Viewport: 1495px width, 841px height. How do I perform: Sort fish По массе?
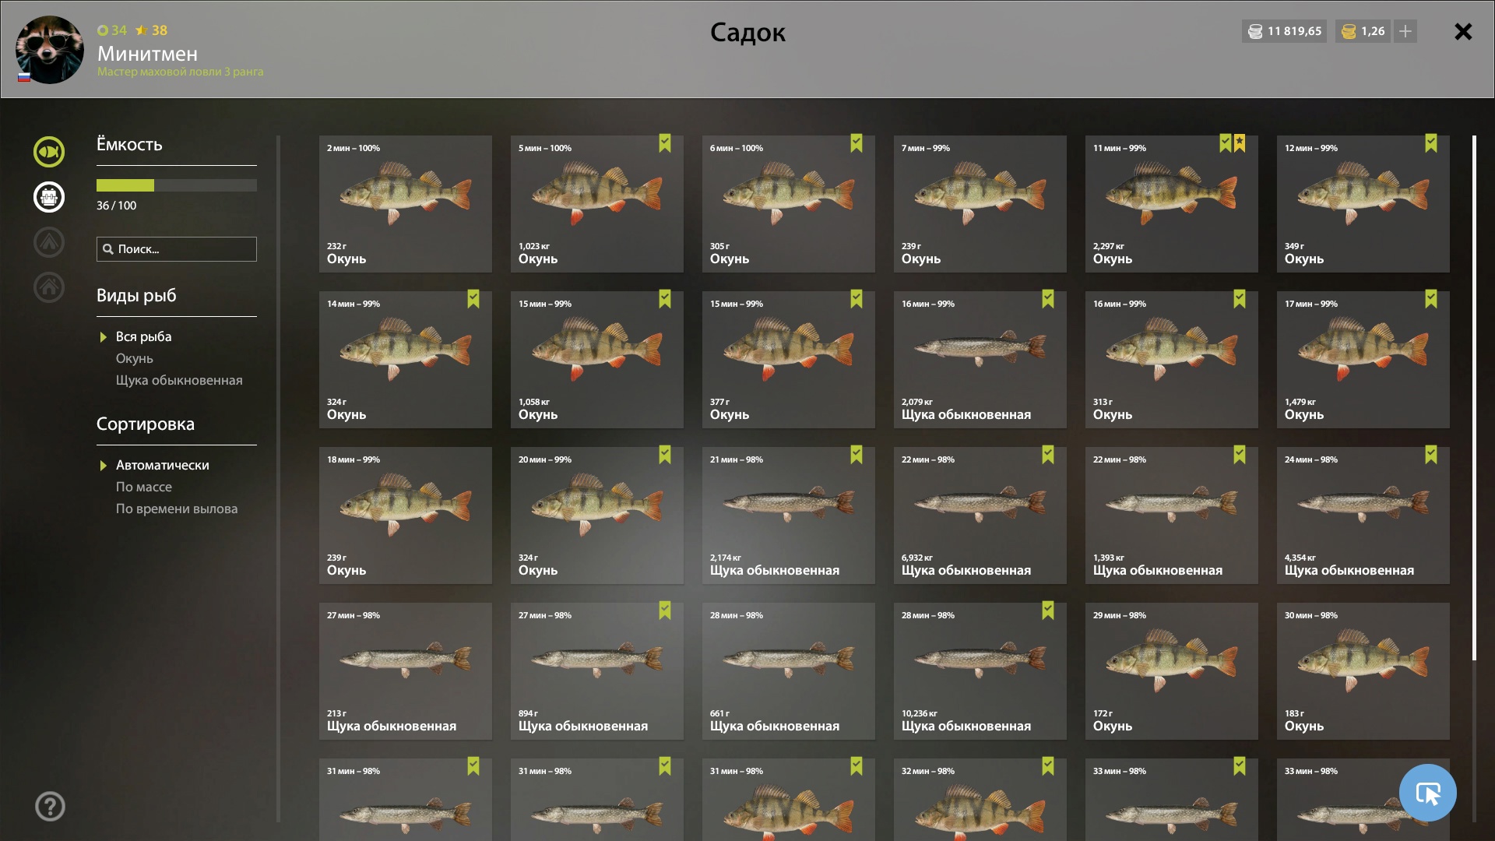144,487
